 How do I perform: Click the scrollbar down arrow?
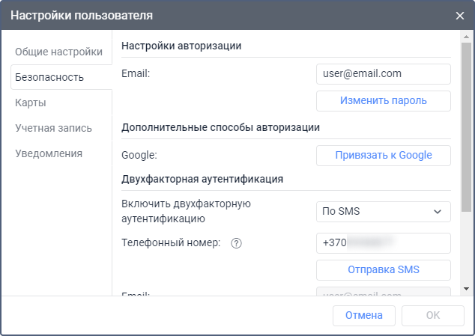click(468, 288)
